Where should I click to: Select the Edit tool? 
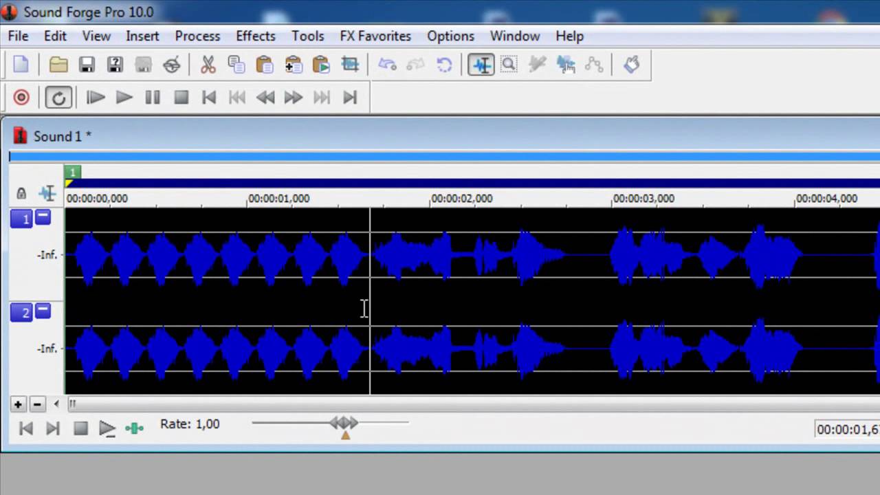click(481, 65)
